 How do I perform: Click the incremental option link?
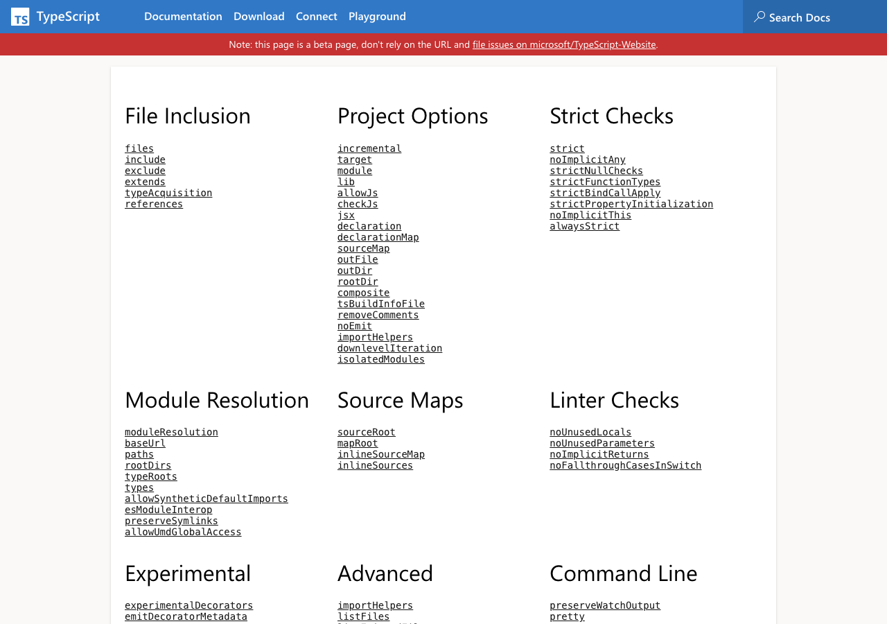(369, 148)
